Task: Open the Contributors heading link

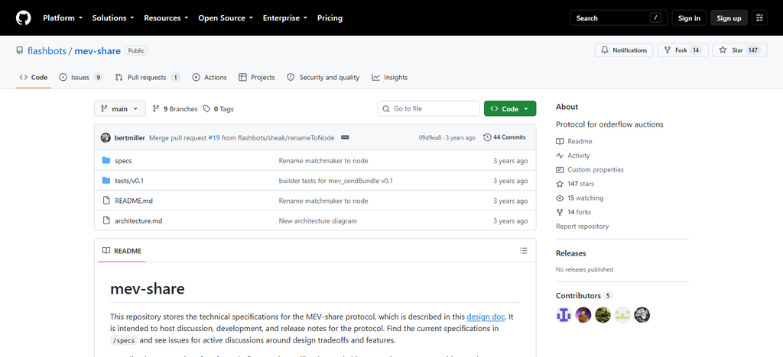Action: pos(583,296)
